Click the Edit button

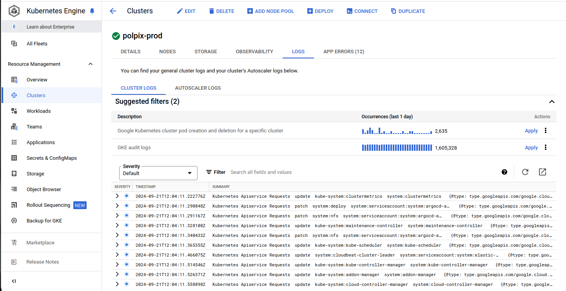tap(186, 11)
